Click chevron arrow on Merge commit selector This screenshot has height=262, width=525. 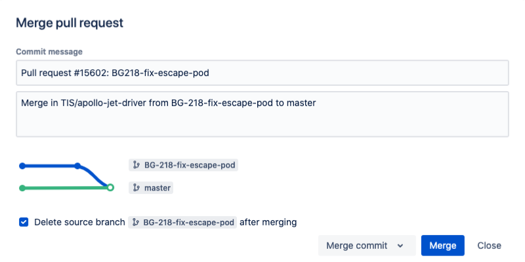(400, 246)
